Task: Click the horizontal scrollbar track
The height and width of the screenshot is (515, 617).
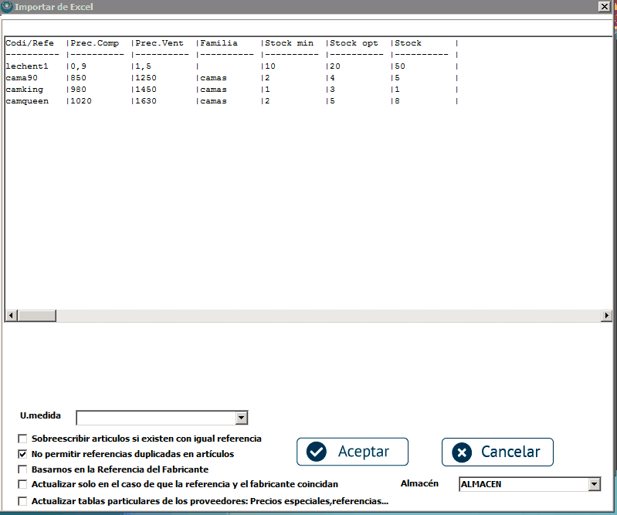Action: click(324, 316)
